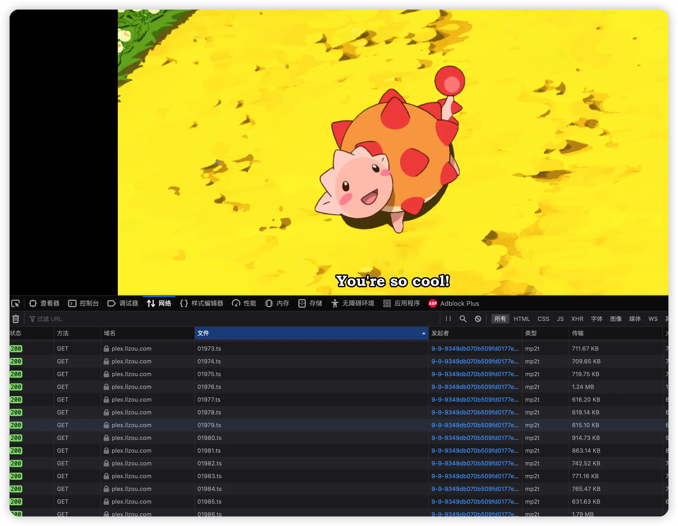Select the 01974.ts request
The height and width of the screenshot is (526, 678).
[x=339, y=361]
